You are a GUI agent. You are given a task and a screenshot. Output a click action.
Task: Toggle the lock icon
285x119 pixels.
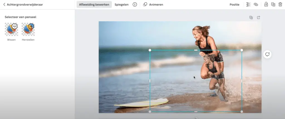266,4
